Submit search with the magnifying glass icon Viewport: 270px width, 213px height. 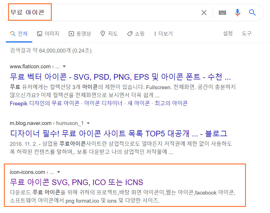click(252, 13)
